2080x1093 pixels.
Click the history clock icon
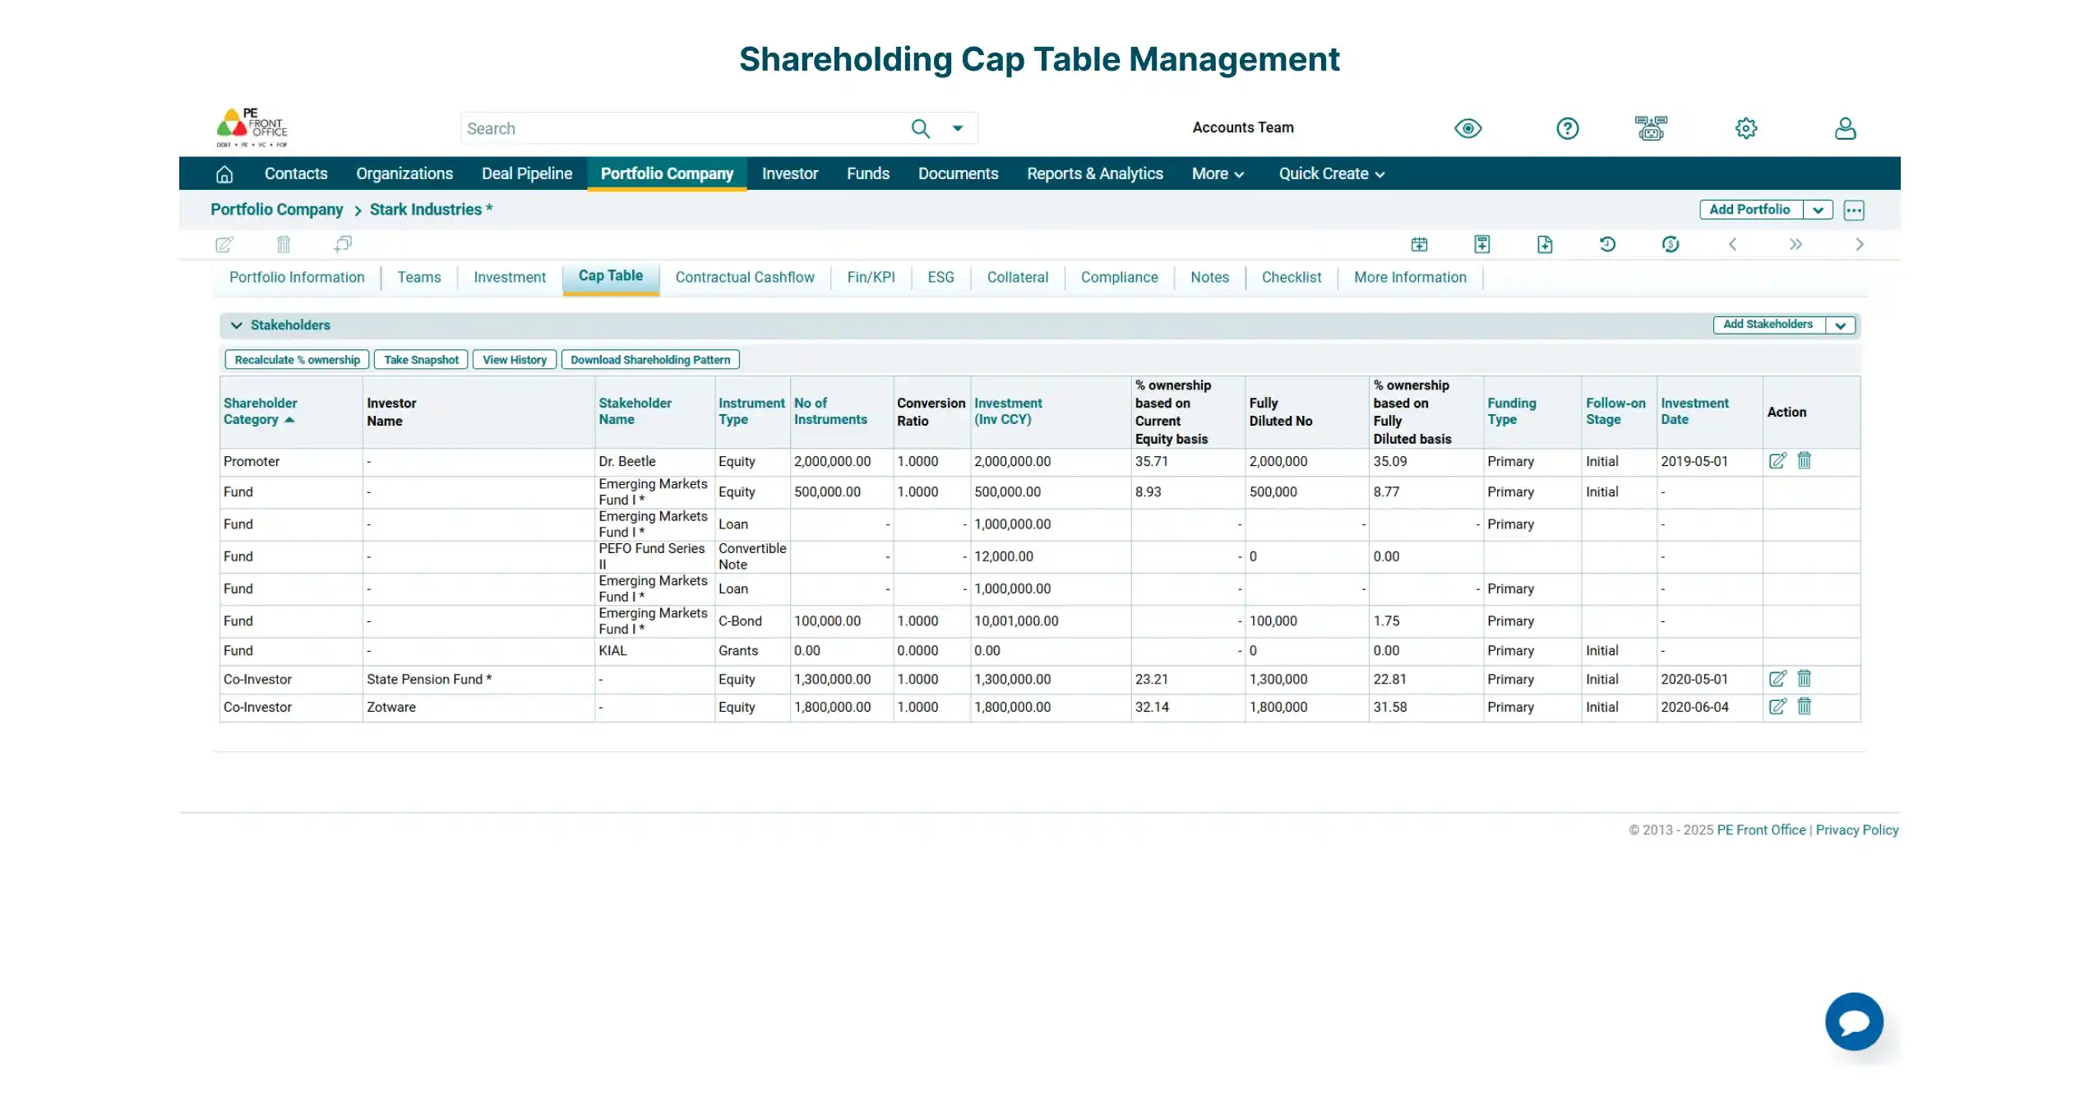1607,244
